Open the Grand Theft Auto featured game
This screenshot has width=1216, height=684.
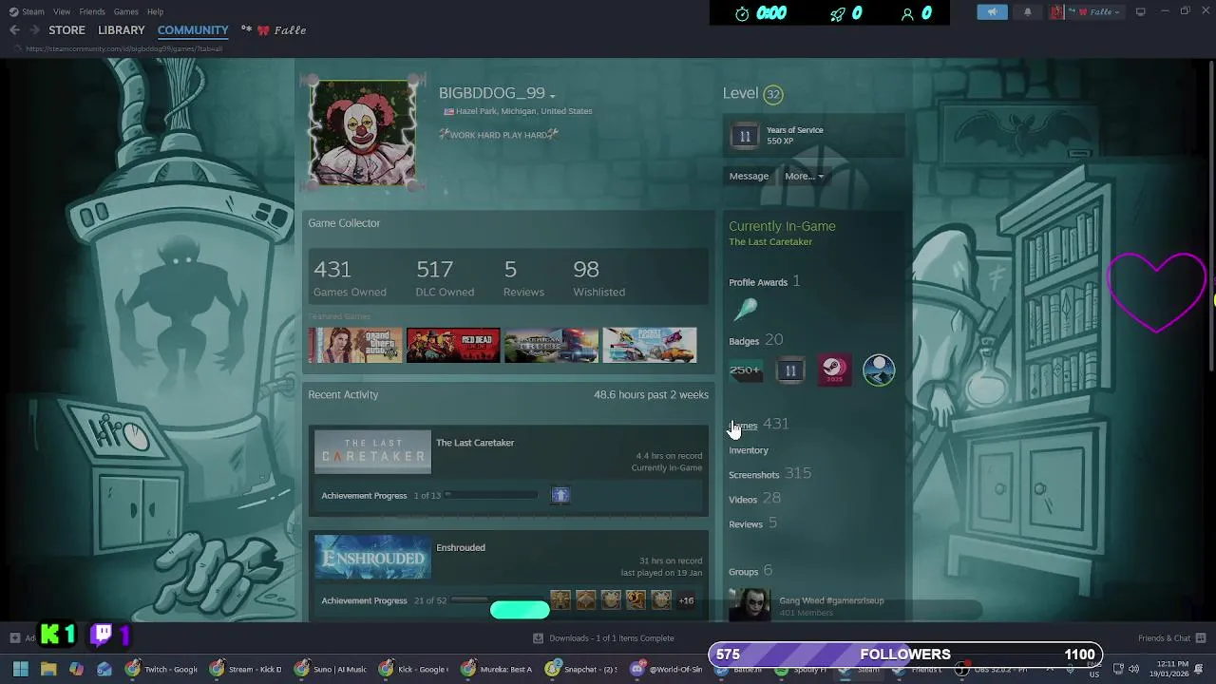click(x=354, y=346)
